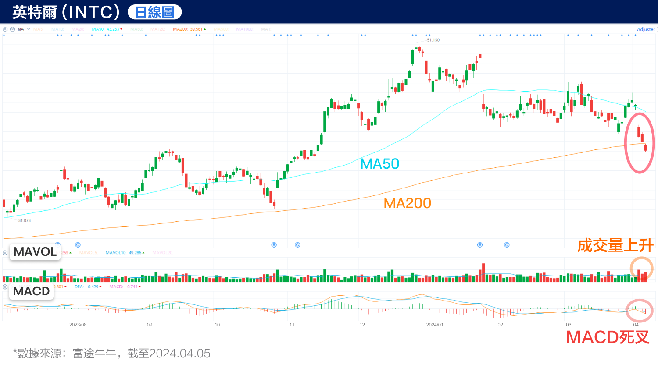Open the MACD settings gear icon
The width and height of the screenshot is (658, 368).
click(5, 287)
